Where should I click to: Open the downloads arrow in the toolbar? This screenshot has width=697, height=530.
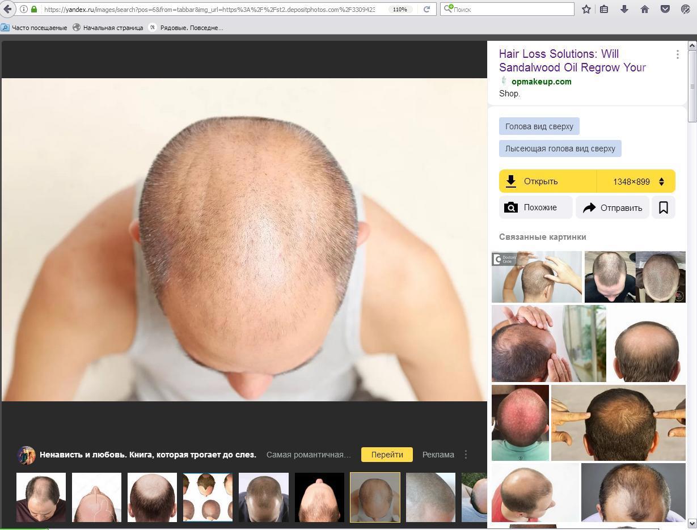[624, 9]
